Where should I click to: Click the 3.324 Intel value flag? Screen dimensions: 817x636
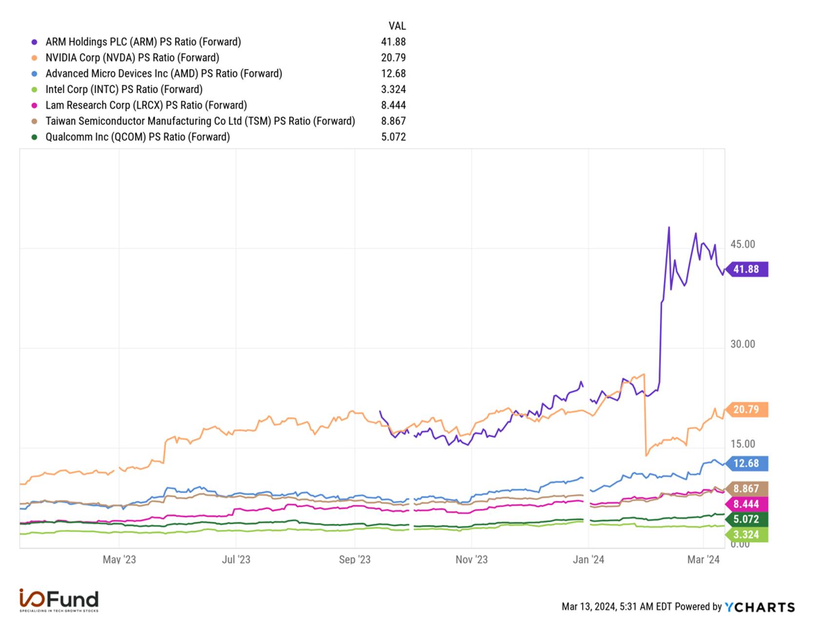point(746,535)
